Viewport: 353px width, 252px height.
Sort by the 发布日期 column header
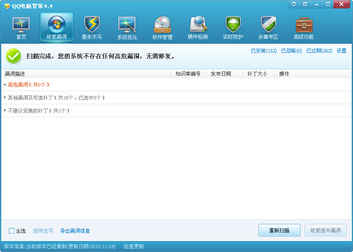pyautogui.click(x=221, y=74)
